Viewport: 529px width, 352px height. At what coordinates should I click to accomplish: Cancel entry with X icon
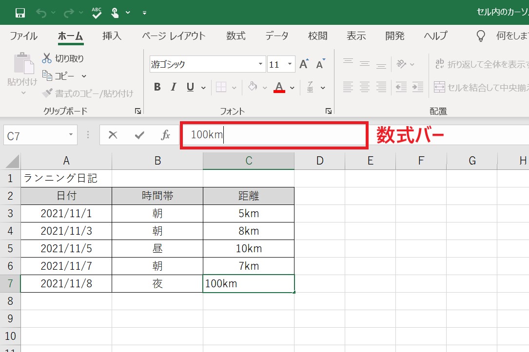click(x=113, y=135)
